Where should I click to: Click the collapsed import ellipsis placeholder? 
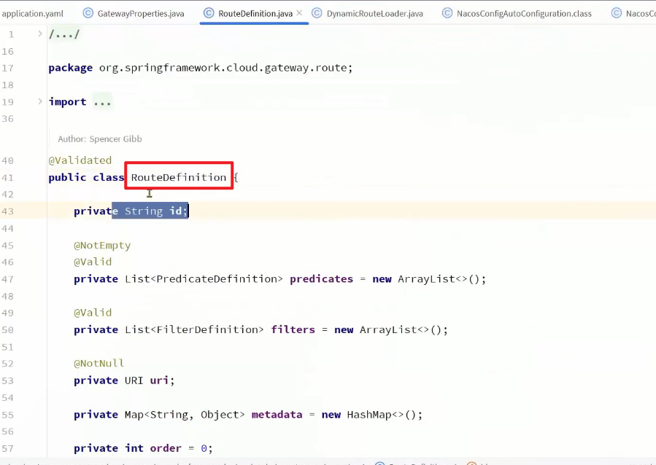coord(102,102)
